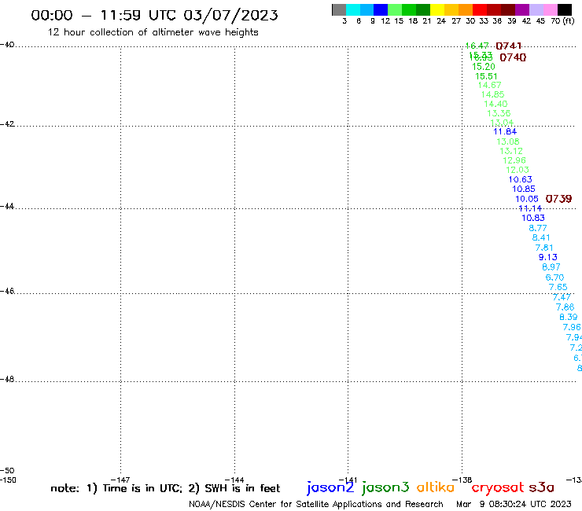Click the time stamp 0740
The image size is (582, 511).
[513, 57]
